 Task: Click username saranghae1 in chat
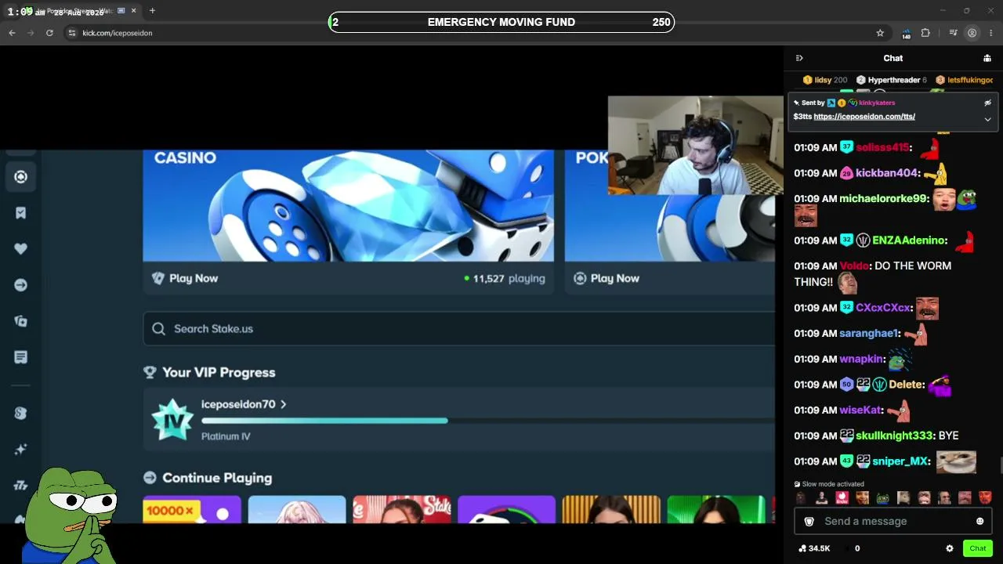[x=868, y=333]
